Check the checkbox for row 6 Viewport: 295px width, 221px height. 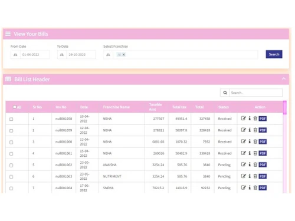click(x=11, y=177)
